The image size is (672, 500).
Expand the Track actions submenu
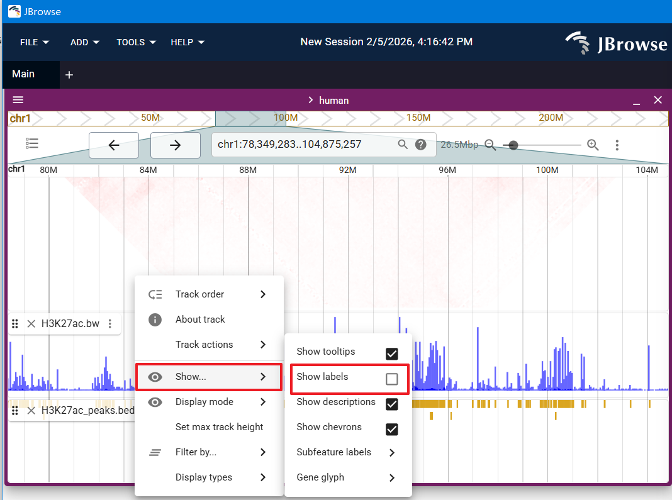tap(209, 345)
